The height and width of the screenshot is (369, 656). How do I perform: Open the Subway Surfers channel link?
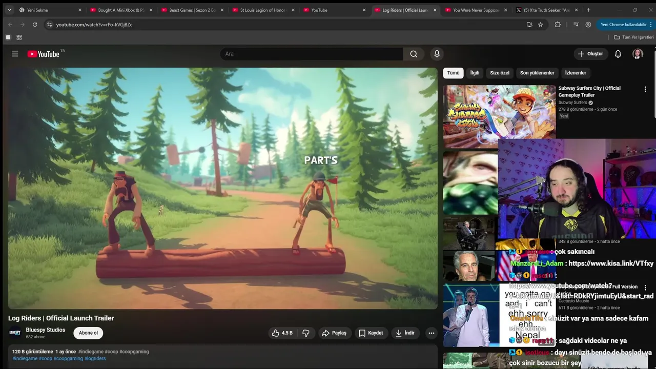pyautogui.click(x=573, y=102)
